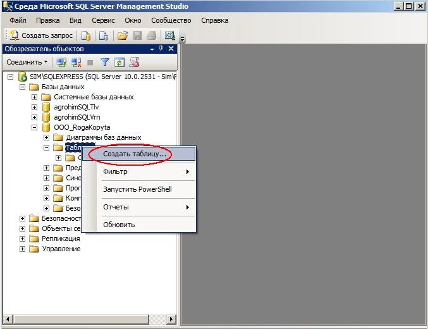Open the Правка menu
This screenshot has width=428, height=329.
point(48,20)
